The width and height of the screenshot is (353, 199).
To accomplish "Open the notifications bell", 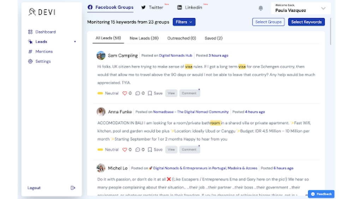I will (261, 8).
